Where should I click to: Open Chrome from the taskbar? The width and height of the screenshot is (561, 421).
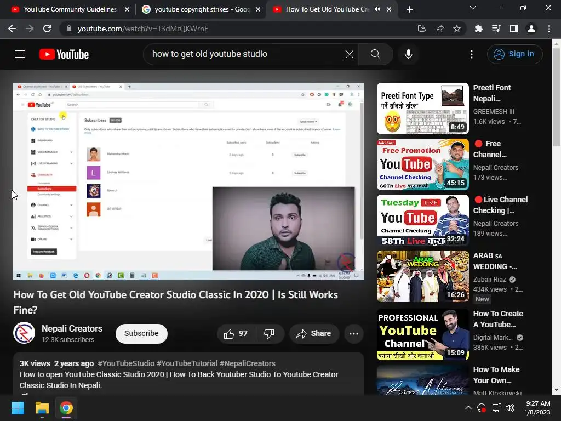tap(66, 408)
